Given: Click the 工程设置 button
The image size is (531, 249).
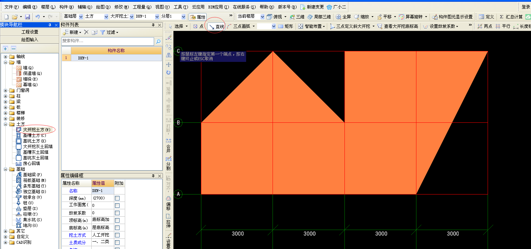Looking at the screenshot, I should pos(30,32).
